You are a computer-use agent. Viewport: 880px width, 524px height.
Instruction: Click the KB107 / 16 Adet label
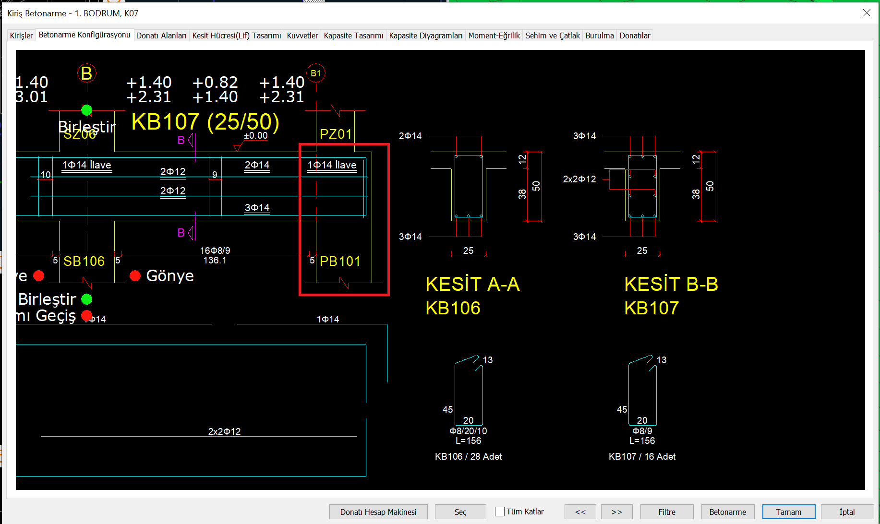click(x=642, y=456)
